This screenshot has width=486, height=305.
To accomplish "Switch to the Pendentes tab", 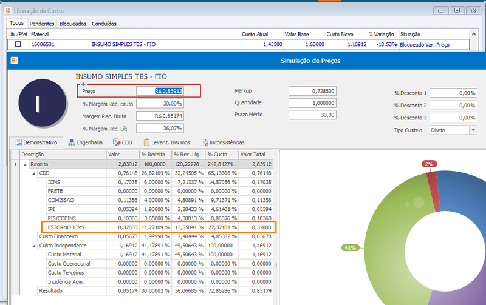I will [x=42, y=24].
